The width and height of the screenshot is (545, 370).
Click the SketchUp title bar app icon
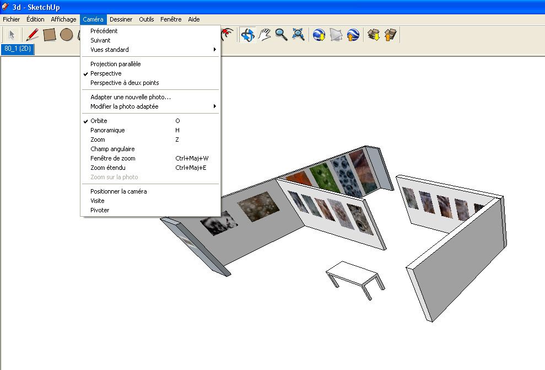point(5,7)
